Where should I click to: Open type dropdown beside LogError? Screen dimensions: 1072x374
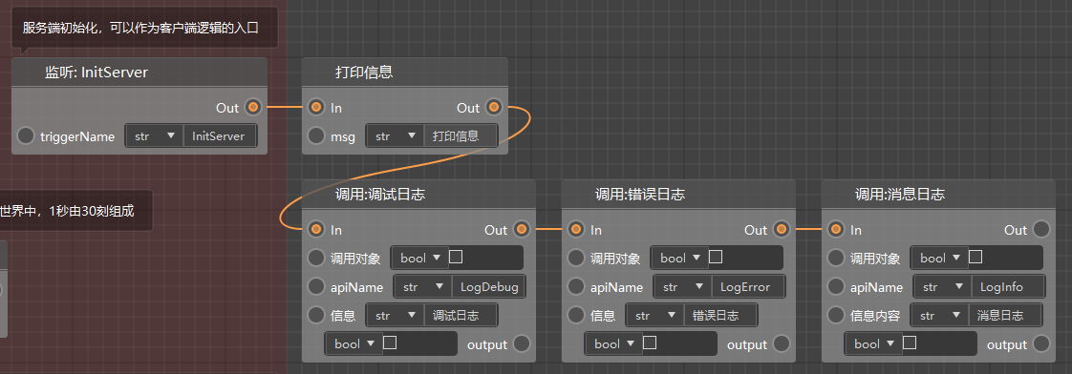click(x=682, y=286)
